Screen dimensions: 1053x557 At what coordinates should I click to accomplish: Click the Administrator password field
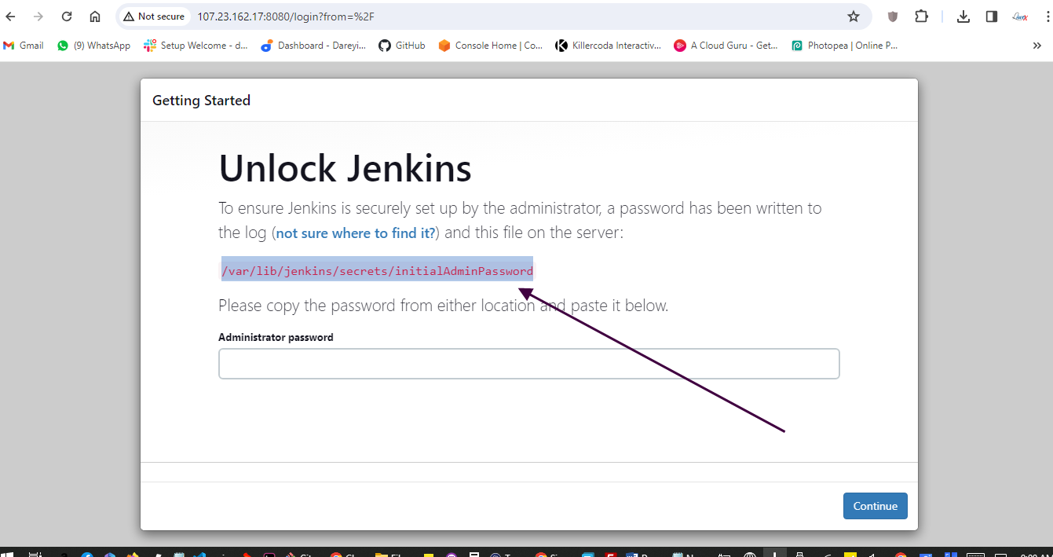pyautogui.click(x=528, y=364)
